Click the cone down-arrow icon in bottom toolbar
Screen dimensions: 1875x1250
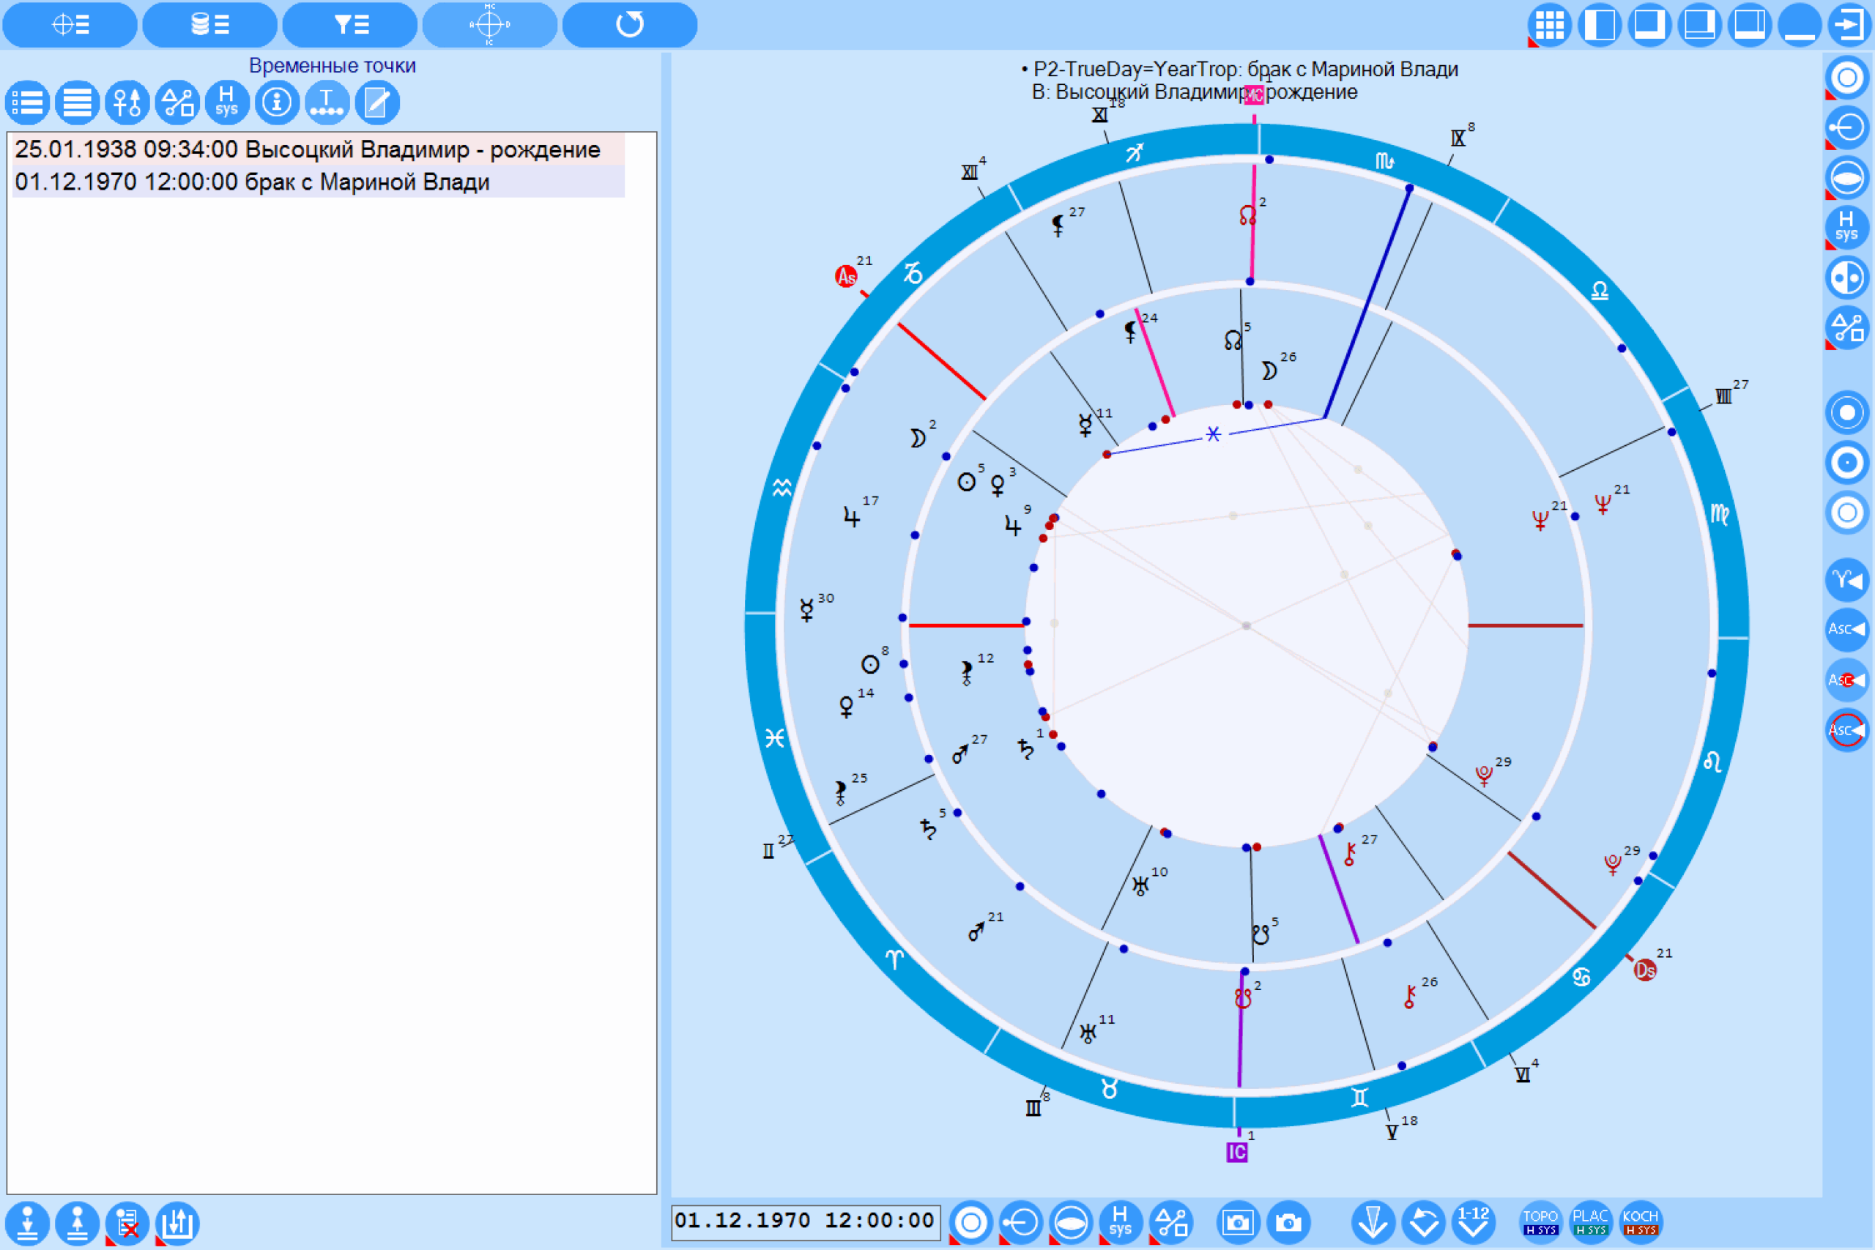(1373, 1222)
